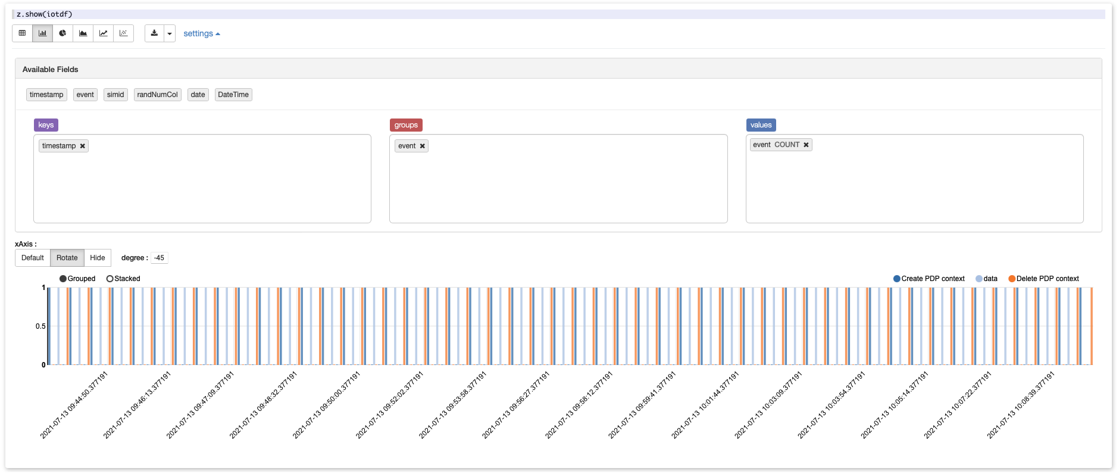Select the bar chart visualization icon
The height and width of the screenshot is (474, 1119).
click(x=42, y=33)
